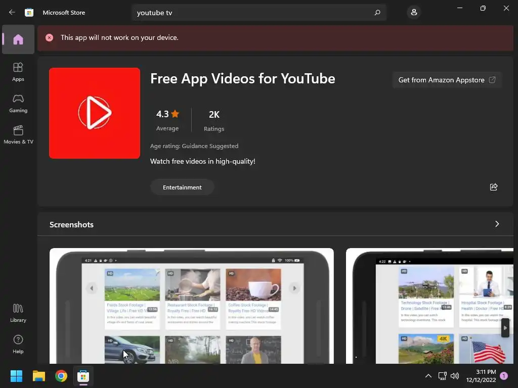Launch Google Chrome from taskbar
The image size is (518, 388).
(x=61, y=376)
